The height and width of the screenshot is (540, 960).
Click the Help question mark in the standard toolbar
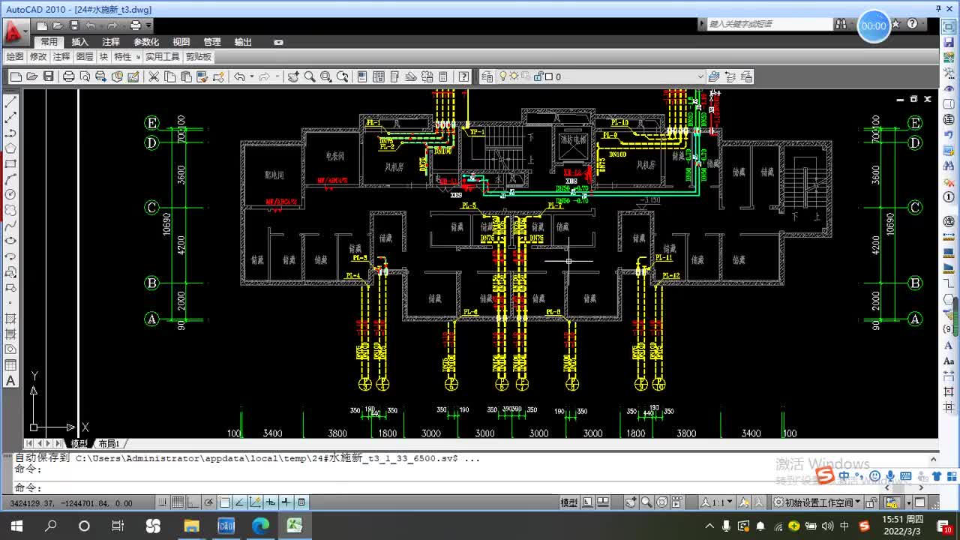464,76
